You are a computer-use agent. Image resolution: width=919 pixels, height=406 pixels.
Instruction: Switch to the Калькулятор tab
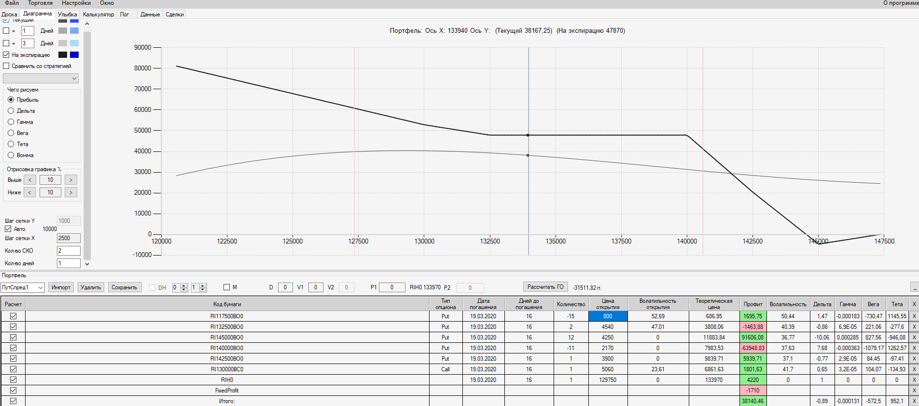tap(98, 14)
